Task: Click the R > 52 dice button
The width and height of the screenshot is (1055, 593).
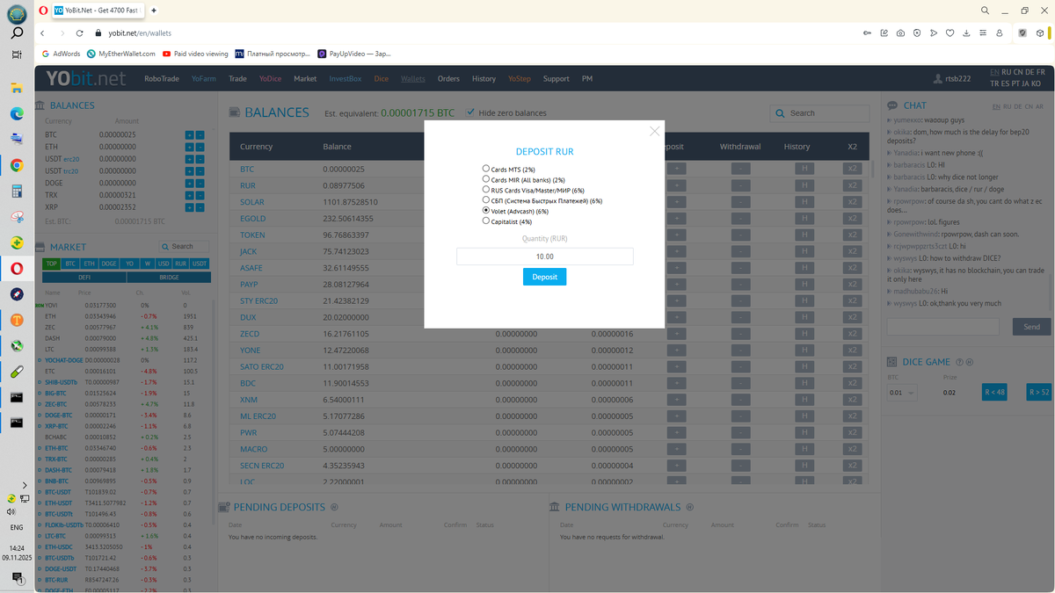Action: pos(1039,392)
